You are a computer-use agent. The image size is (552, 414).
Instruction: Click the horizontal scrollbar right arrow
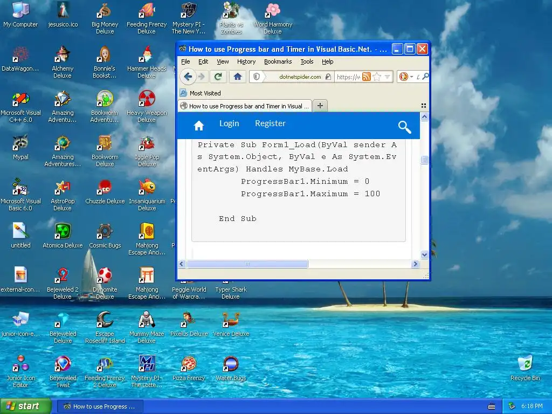(x=415, y=264)
